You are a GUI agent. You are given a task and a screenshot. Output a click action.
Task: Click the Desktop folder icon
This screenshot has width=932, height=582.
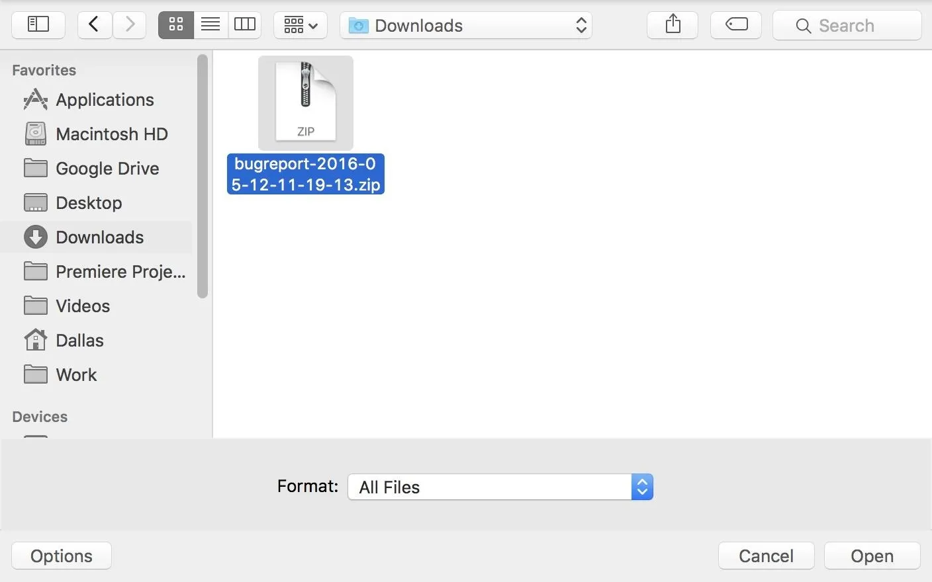tap(36, 202)
